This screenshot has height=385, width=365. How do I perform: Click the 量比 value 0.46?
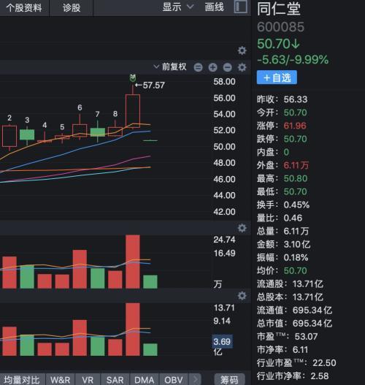click(293, 218)
